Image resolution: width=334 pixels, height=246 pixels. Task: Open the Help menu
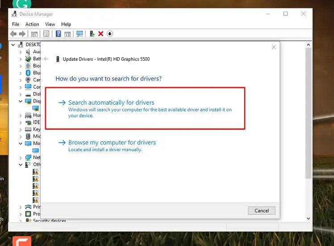tap(66, 24)
